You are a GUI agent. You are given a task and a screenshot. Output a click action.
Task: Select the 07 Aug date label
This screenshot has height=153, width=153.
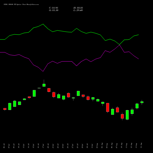[117, 146]
